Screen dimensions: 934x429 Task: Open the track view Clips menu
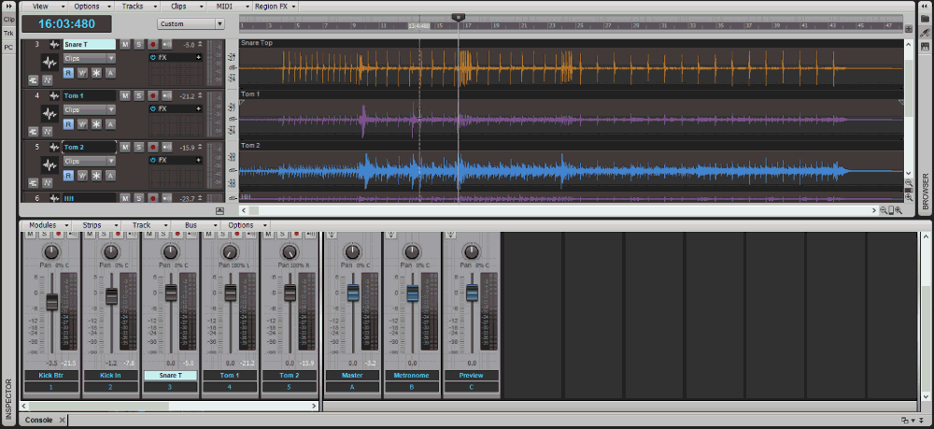click(x=183, y=6)
